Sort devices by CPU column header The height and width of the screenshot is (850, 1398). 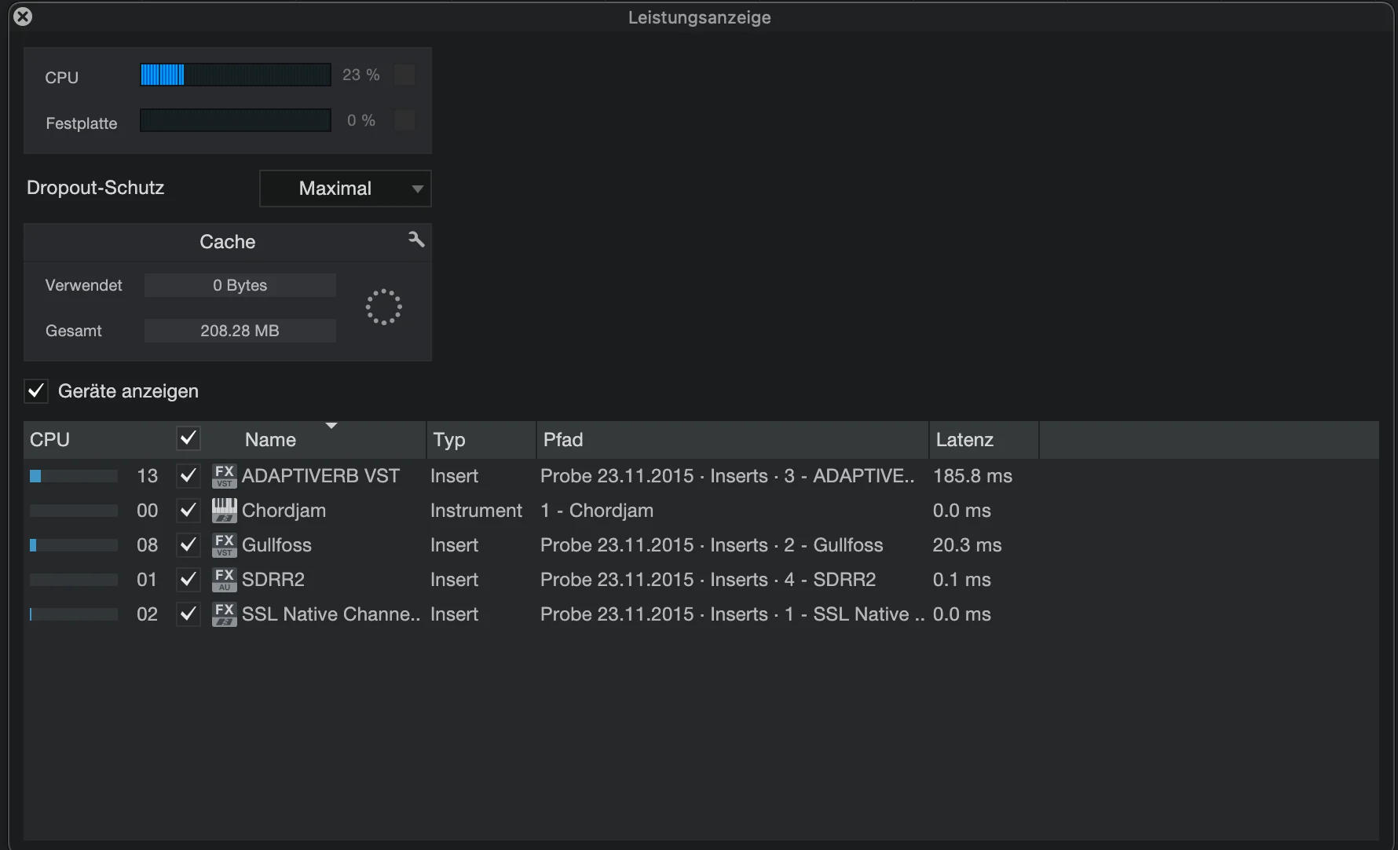point(49,440)
